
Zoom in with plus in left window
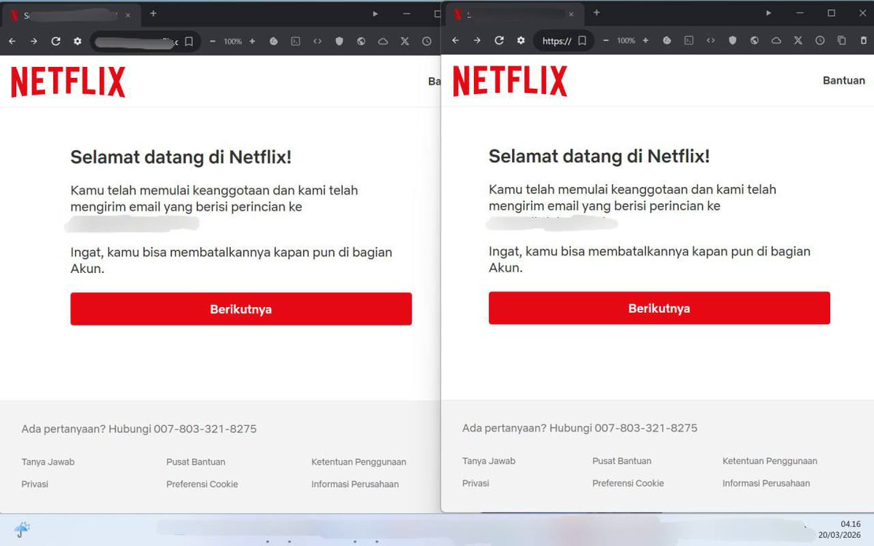click(252, 41)
